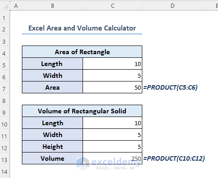The height and width of the screenshot is (178, 218).
Task: Select column A header
Action: click(x=16, y=6)
